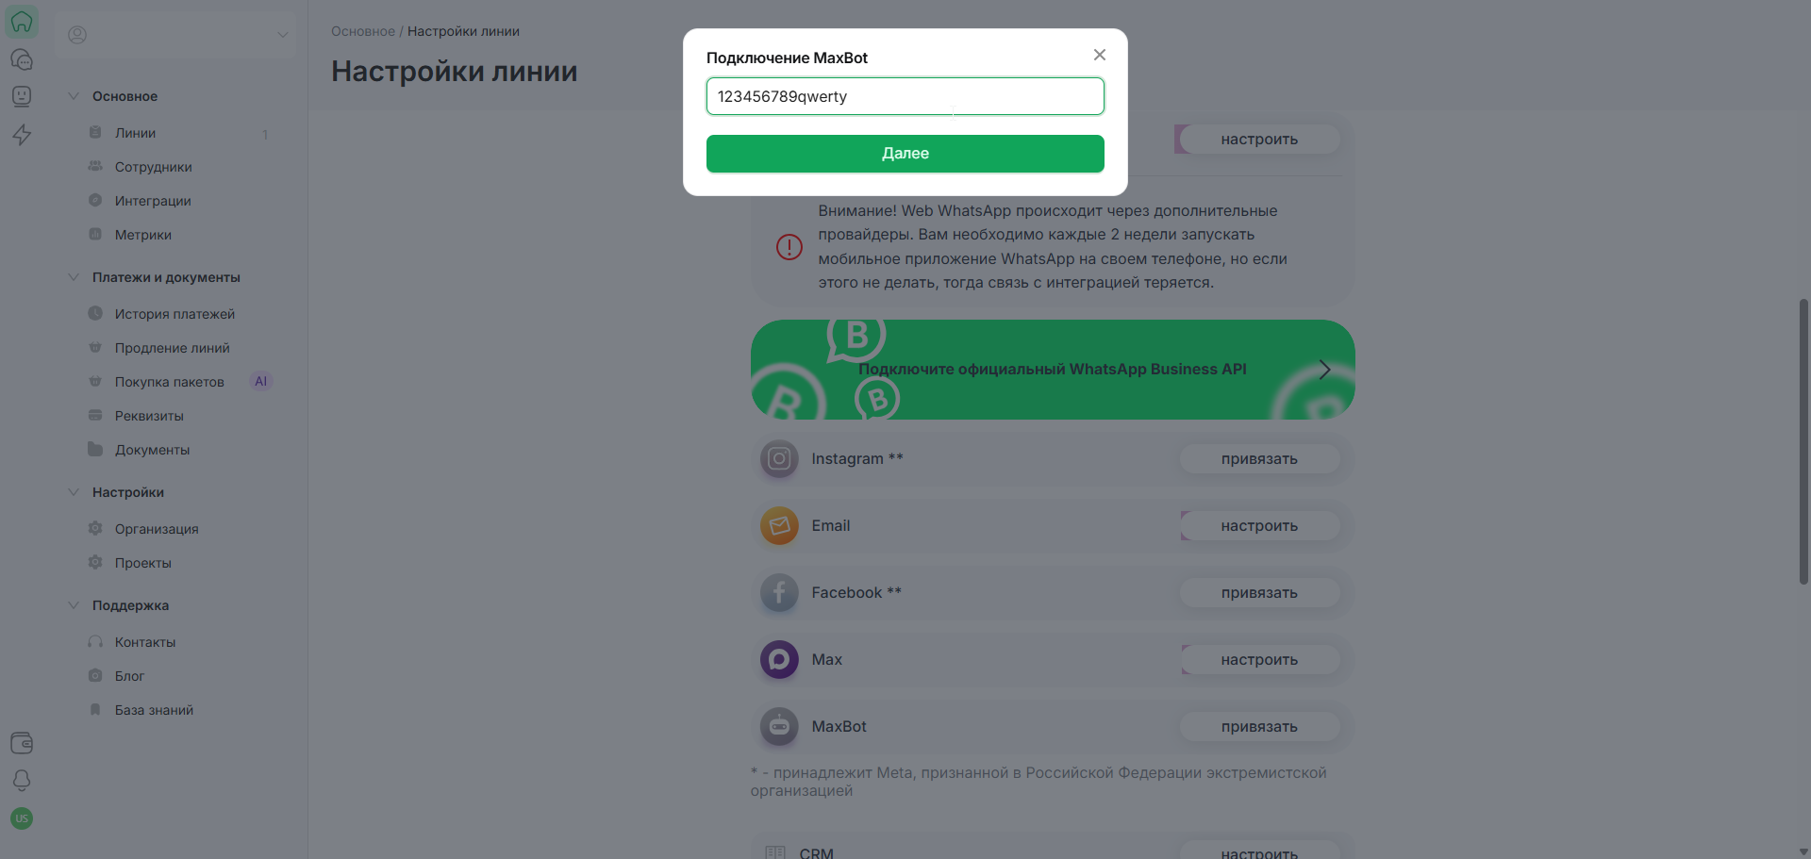
Task: Open Сотрудники in the sidebar
Action: tap(153, 167)
